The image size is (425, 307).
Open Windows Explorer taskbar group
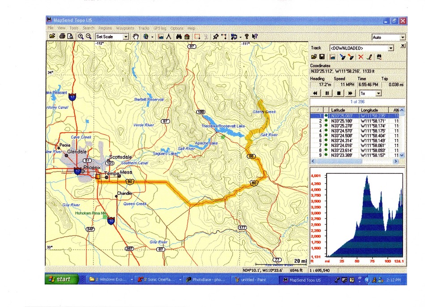[x=111, y=280]
